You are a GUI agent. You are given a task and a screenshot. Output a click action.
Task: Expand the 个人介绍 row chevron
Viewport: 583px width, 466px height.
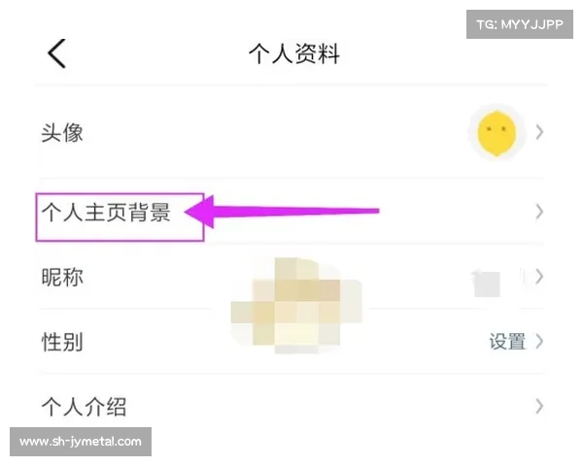point(540,406)
